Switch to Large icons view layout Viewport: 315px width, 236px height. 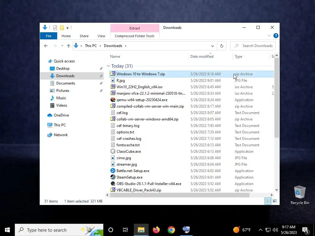[275, 201]
